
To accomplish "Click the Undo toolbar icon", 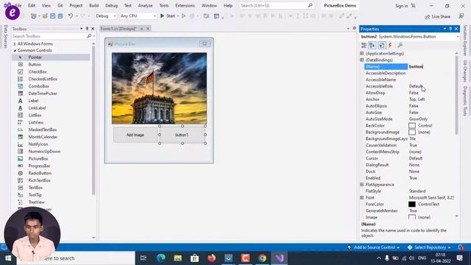I will [71, 15].
